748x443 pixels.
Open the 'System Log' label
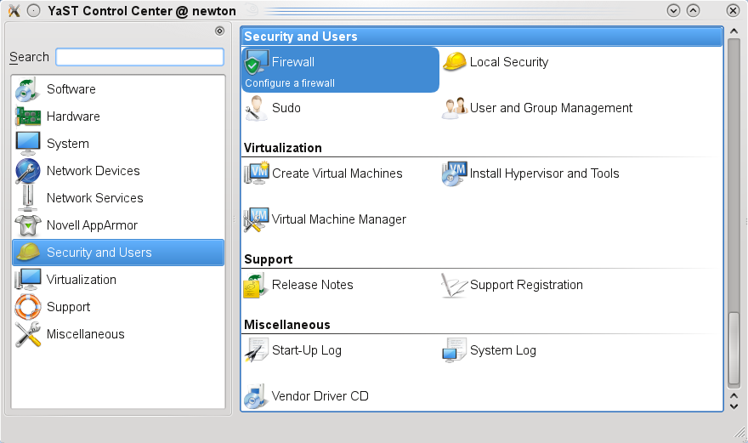click(x=503, y=350)
